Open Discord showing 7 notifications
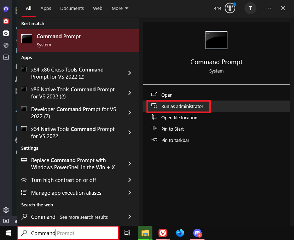 [x=197, y=233]
